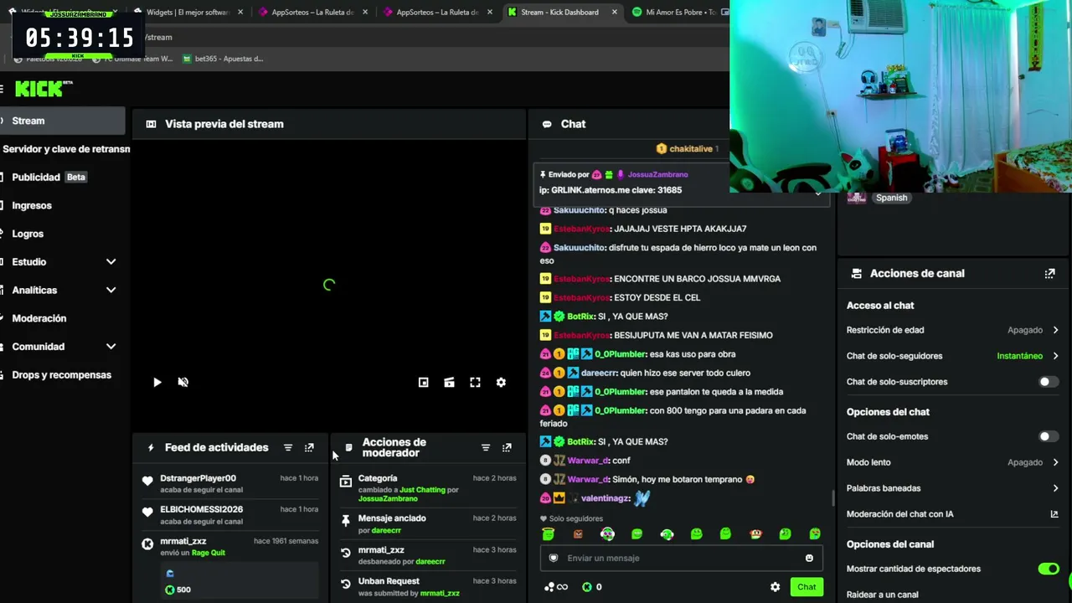This screenshot has height=603, width=1072.
Task: Open Drops y recompensas in the sidebar
Action: pos(63,375)
